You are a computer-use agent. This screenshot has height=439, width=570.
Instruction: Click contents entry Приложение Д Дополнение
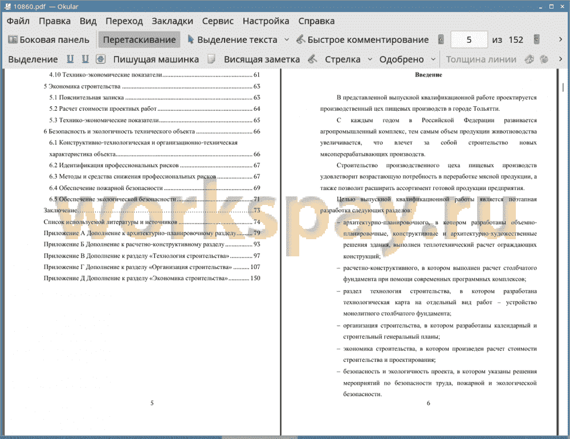point(152,278)
